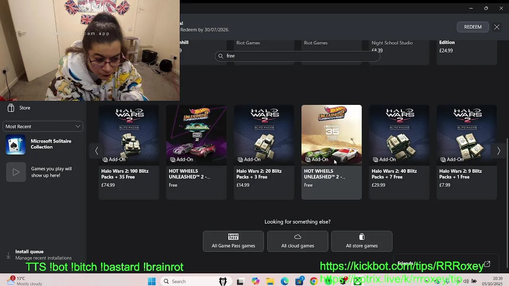This screenshot has height=286, width=509.
Task: Open All Game Pass games
Action: [x=233, y=241]
